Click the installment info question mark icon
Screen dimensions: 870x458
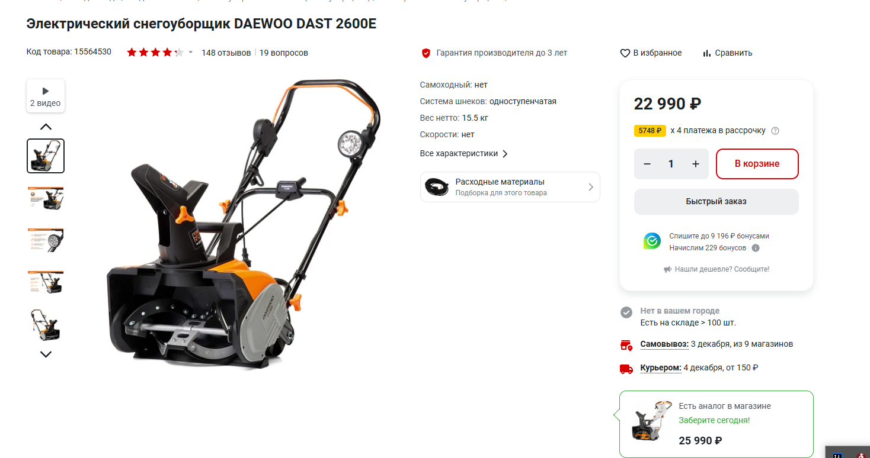tap(775, 131)
